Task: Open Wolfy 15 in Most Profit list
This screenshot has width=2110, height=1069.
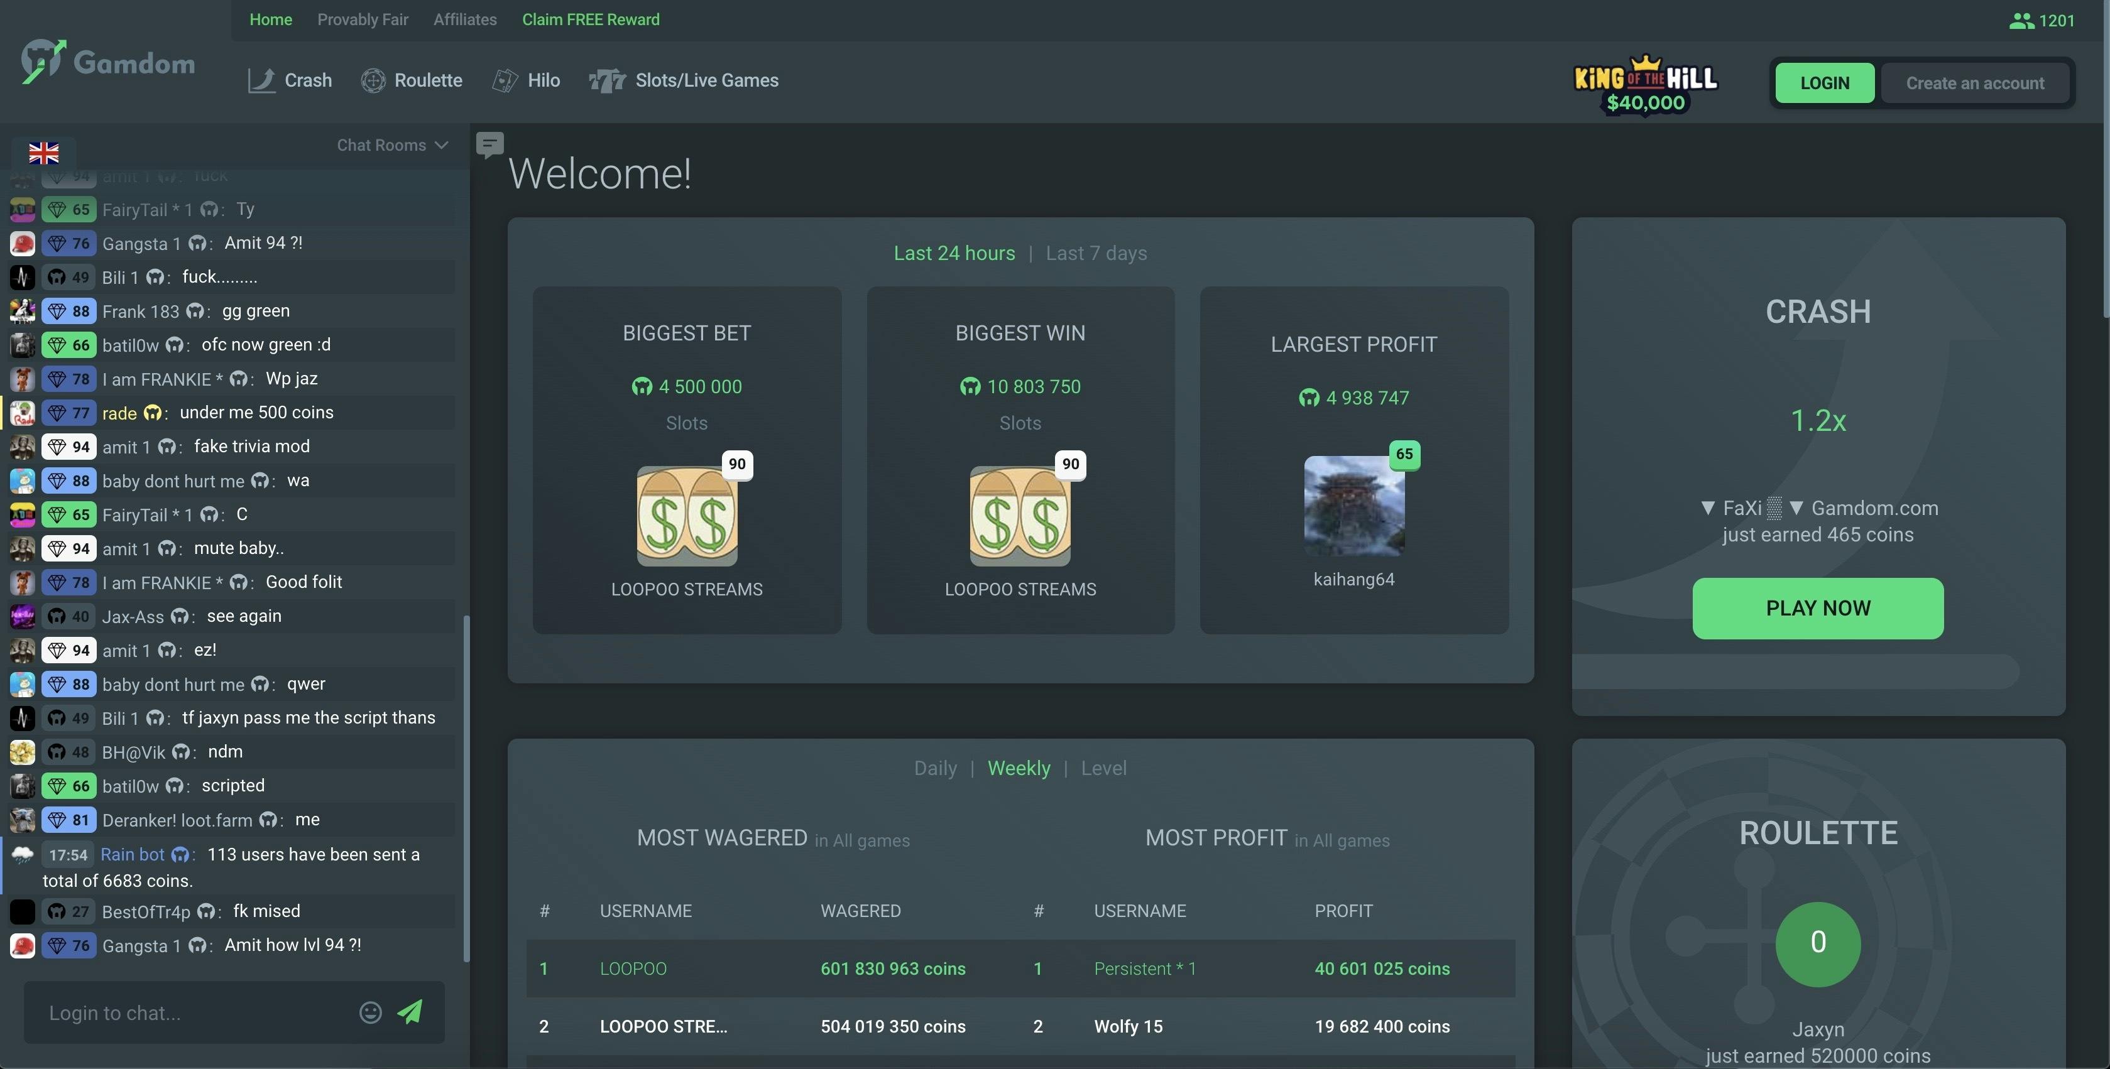Action: (1128, 1026)
